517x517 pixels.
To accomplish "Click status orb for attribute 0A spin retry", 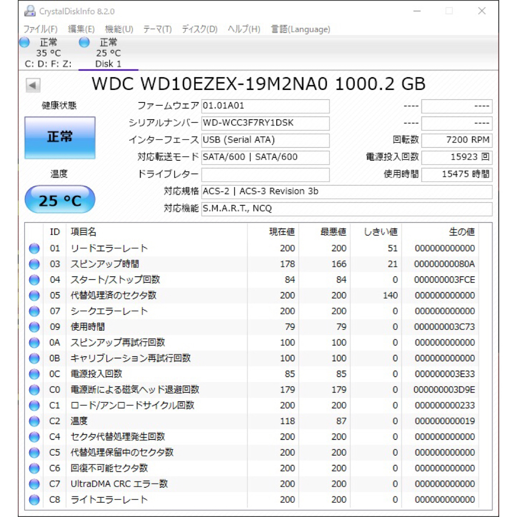I will (34, 343).
